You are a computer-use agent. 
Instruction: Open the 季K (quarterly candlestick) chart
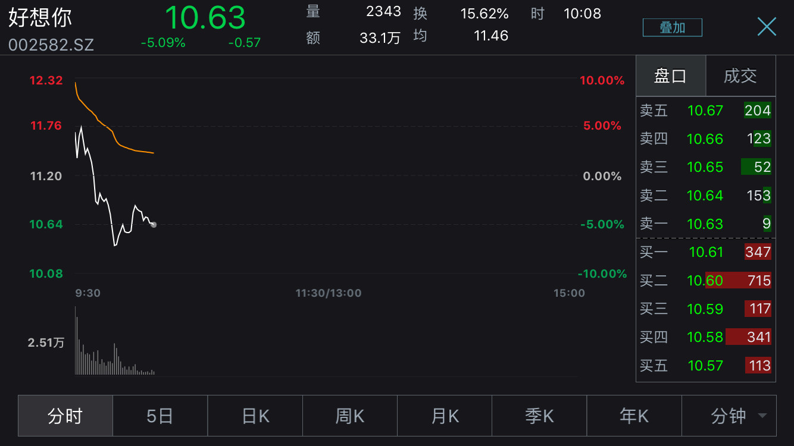(x=539, y=416)
